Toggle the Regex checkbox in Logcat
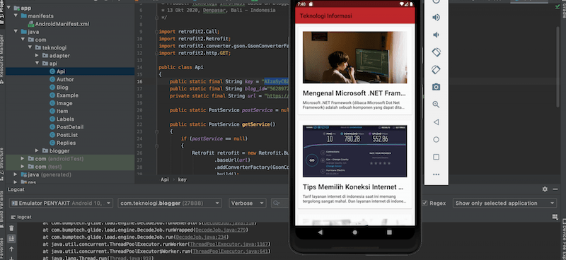The width and height of the screenshot is (566, 260). click(425, 203)
